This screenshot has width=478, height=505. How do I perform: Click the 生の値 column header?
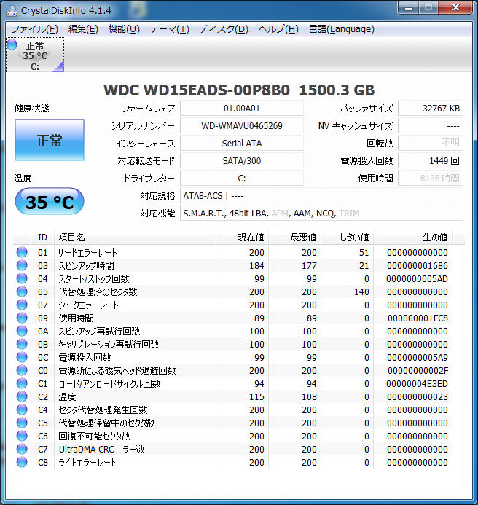[413, 238]
